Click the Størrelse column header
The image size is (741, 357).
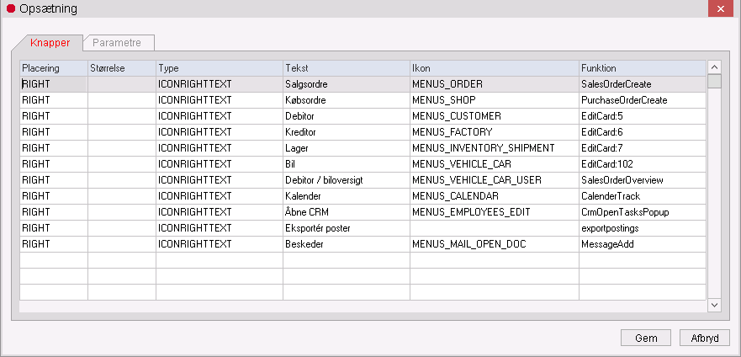pos(122,67)
